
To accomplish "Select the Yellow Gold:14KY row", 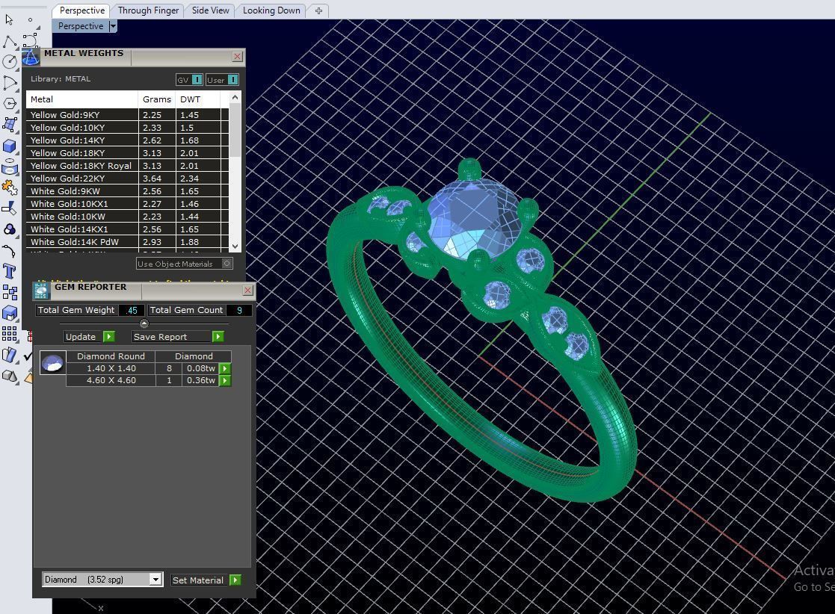I will click(127, 140).
